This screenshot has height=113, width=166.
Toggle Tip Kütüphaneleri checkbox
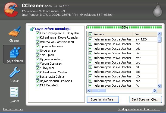coord(37,46)
